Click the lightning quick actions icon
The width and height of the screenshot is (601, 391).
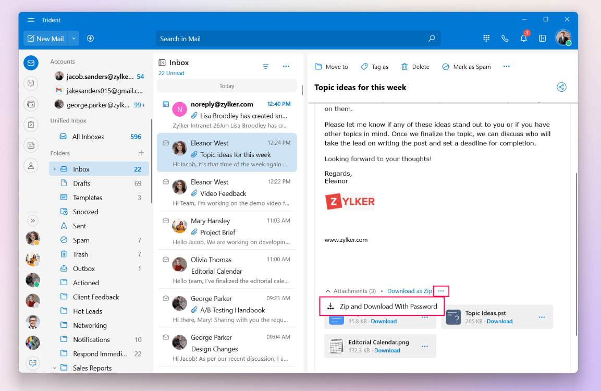coord(91,39)
